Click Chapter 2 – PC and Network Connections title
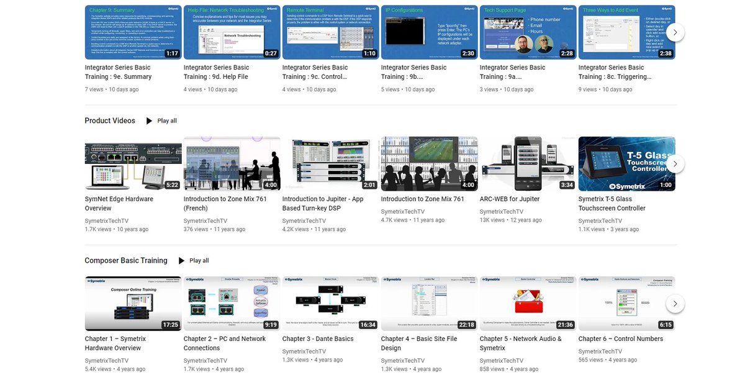Screen dimensions: 745x377 pyautogui.click(x=225, y=343)
